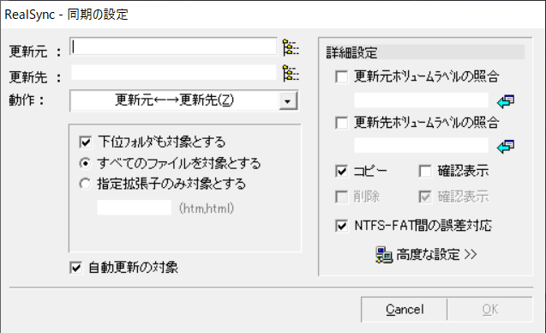Toggle 下位フォルダも対象とする checkbox
The image size is (546, 333).
86,142
